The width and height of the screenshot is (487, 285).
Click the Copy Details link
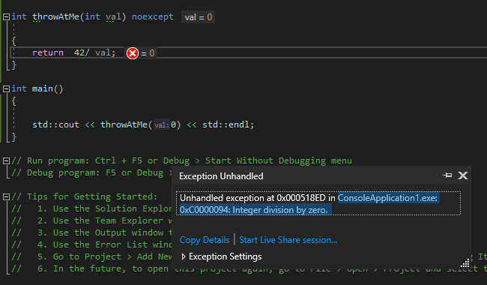coord(205,240)
